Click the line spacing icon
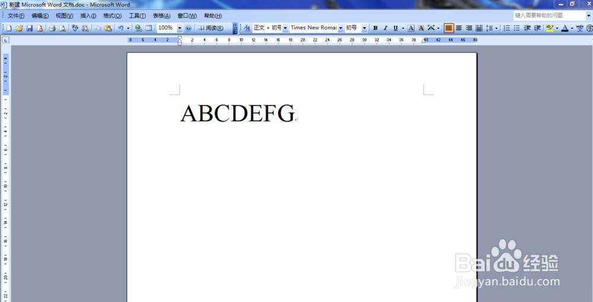Screen dimensions: 593x302 pyautogui.click(x=489, y=28)
